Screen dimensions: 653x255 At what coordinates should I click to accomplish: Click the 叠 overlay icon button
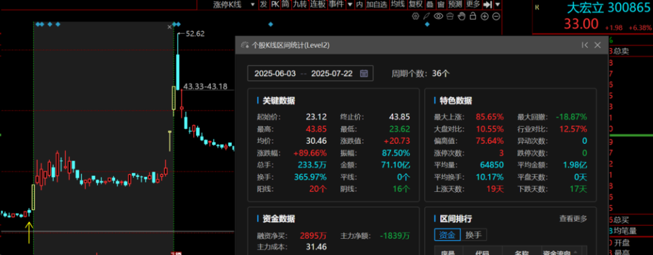(x=430, y=4)
